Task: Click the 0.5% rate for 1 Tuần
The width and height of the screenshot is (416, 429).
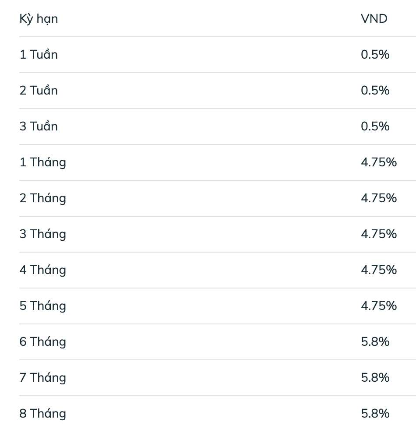Action: coord(375,55)
